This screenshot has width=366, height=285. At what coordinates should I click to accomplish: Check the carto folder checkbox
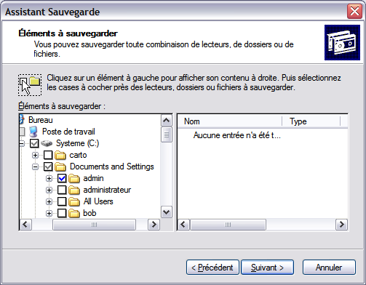click(x=48, y=155)
